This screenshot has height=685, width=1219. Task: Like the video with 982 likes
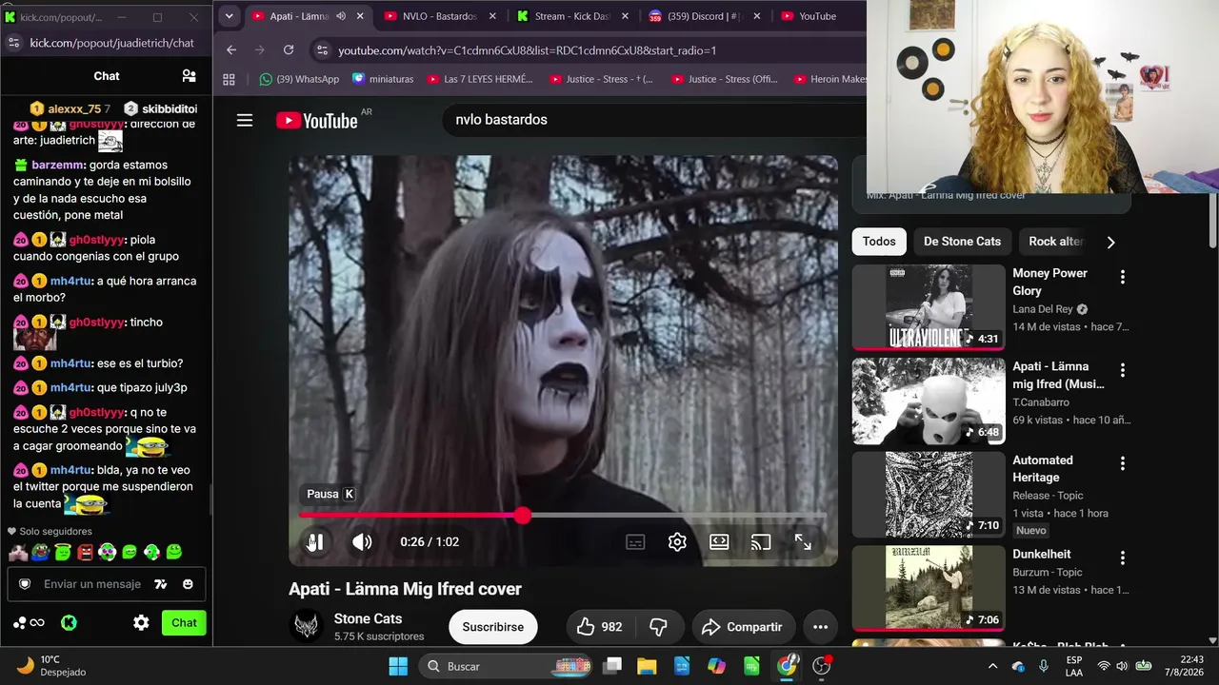(599, 627)
